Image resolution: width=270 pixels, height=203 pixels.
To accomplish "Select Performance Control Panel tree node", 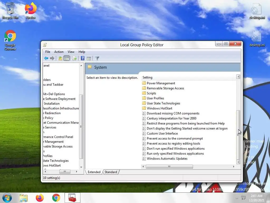I will pos(58,137).
